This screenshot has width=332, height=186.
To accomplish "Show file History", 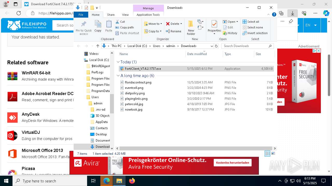I will tap(230, 33).
